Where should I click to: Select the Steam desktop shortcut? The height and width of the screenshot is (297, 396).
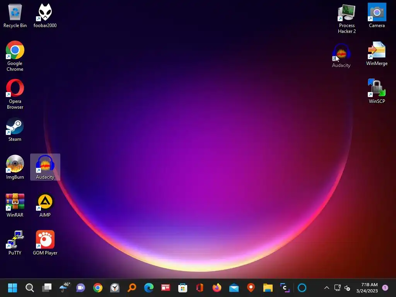point(15,130)
